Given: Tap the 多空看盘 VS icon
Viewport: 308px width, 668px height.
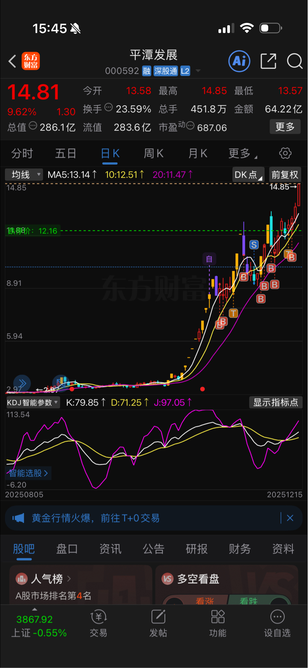Looking at the screenshot, I should coord(167,579).
